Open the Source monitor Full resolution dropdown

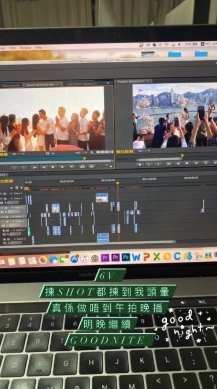click(81, 152)
